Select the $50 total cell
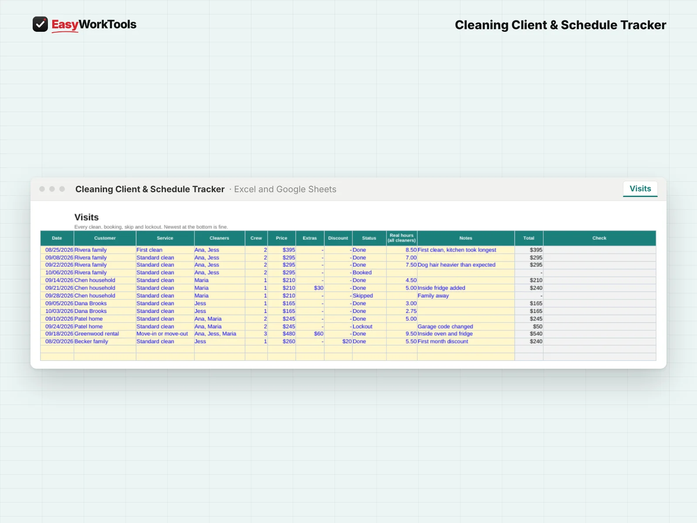 [x=529, y=326]
